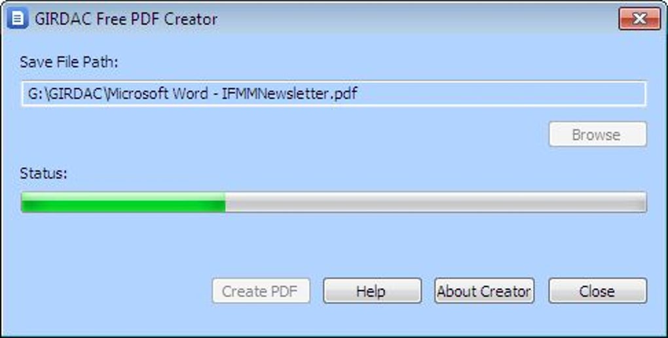Click the Browse button

point(597,135)
